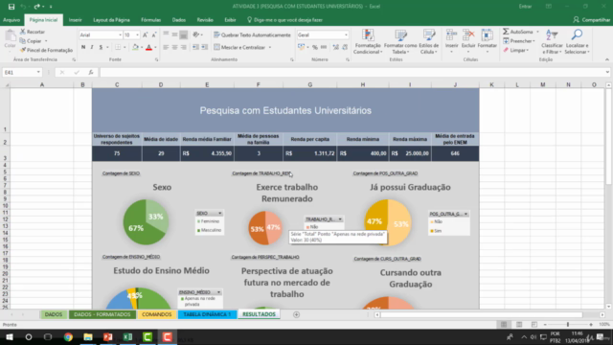This screenshot has height=345, width=613.
Task: Open Formatação Condicional
Action: tap(368, 41)
